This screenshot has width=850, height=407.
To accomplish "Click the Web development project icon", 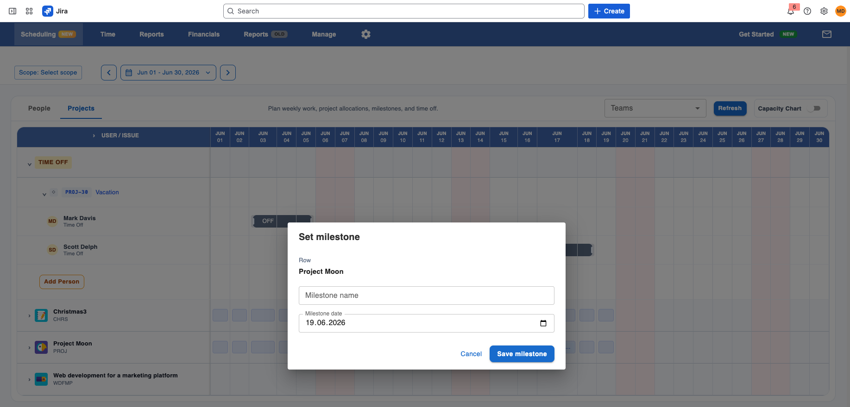I will click(41, 379).
